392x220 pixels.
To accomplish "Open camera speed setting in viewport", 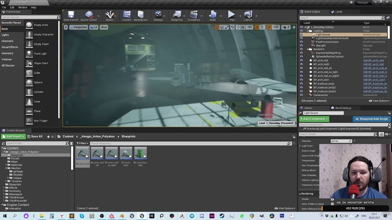I will pos(286,27).
